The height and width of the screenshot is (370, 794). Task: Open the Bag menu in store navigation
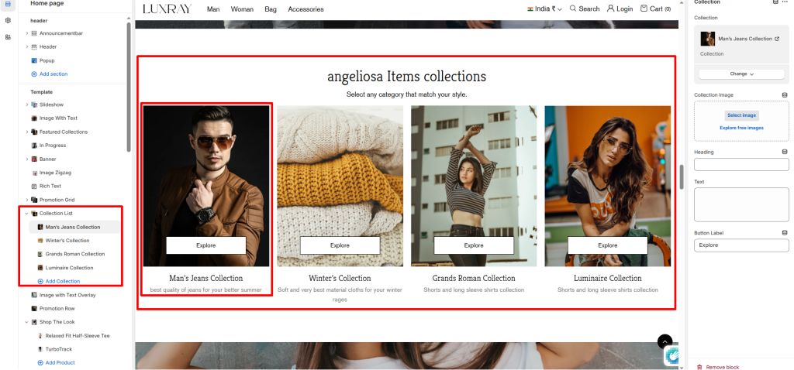coord(271,9)
